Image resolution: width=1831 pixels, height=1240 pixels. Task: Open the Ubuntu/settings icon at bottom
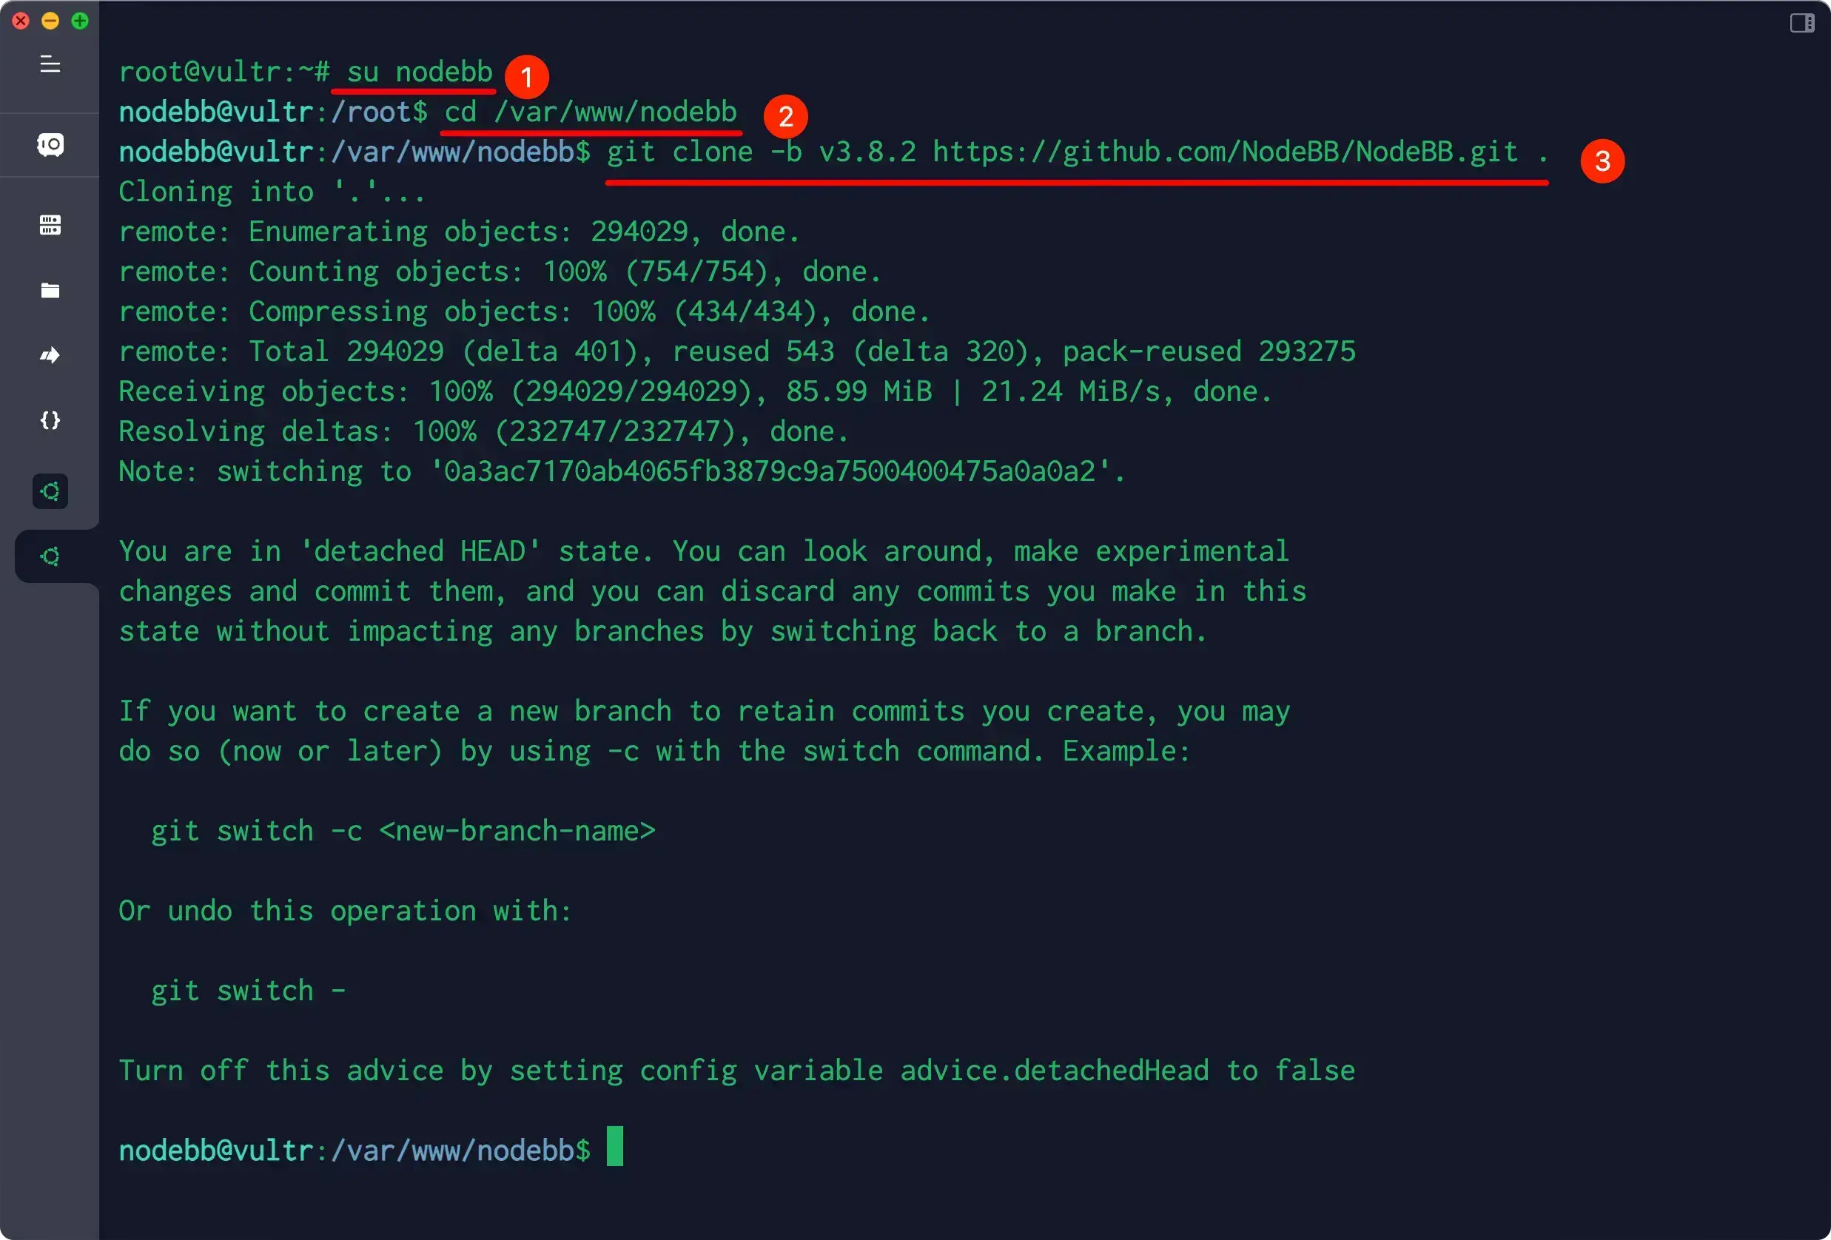pyautogui.click(x=48, y=556)
